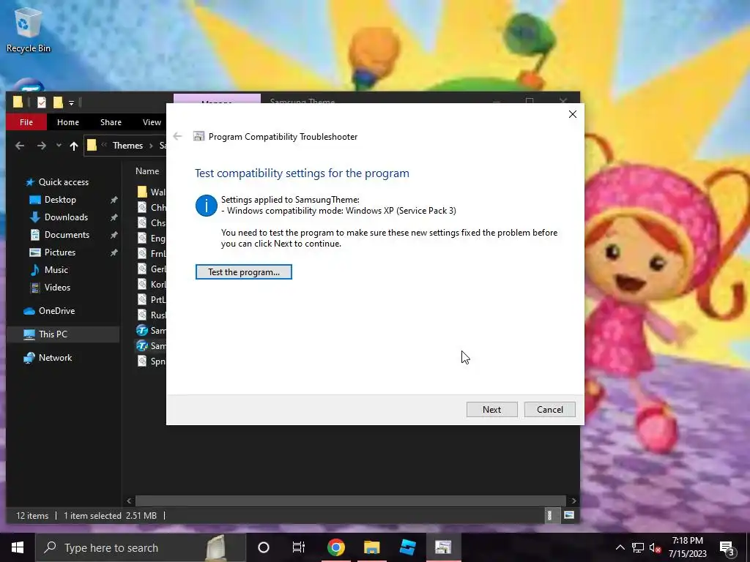Switch to Share ribbon tab in Explorer
Viewport: 750px width, 562px height.
(111, 122)
